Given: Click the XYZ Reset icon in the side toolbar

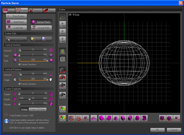Looking at the screenshot, I should pyautogui.click(x=63, y=109).
